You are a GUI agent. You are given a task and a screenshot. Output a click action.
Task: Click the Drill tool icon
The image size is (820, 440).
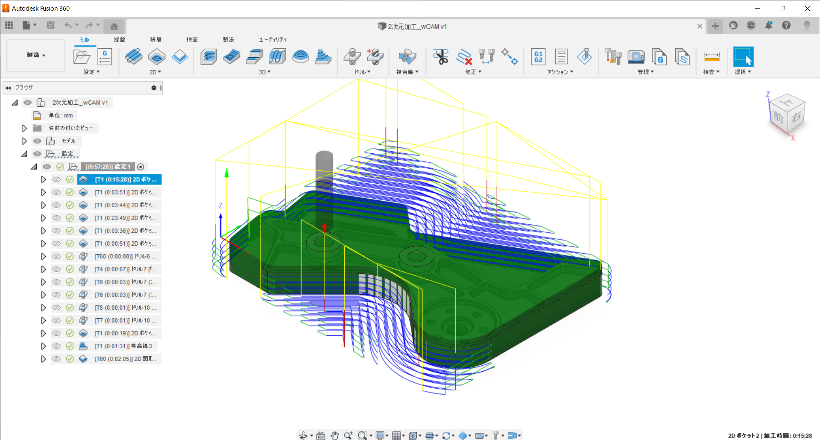pos(352,56)
